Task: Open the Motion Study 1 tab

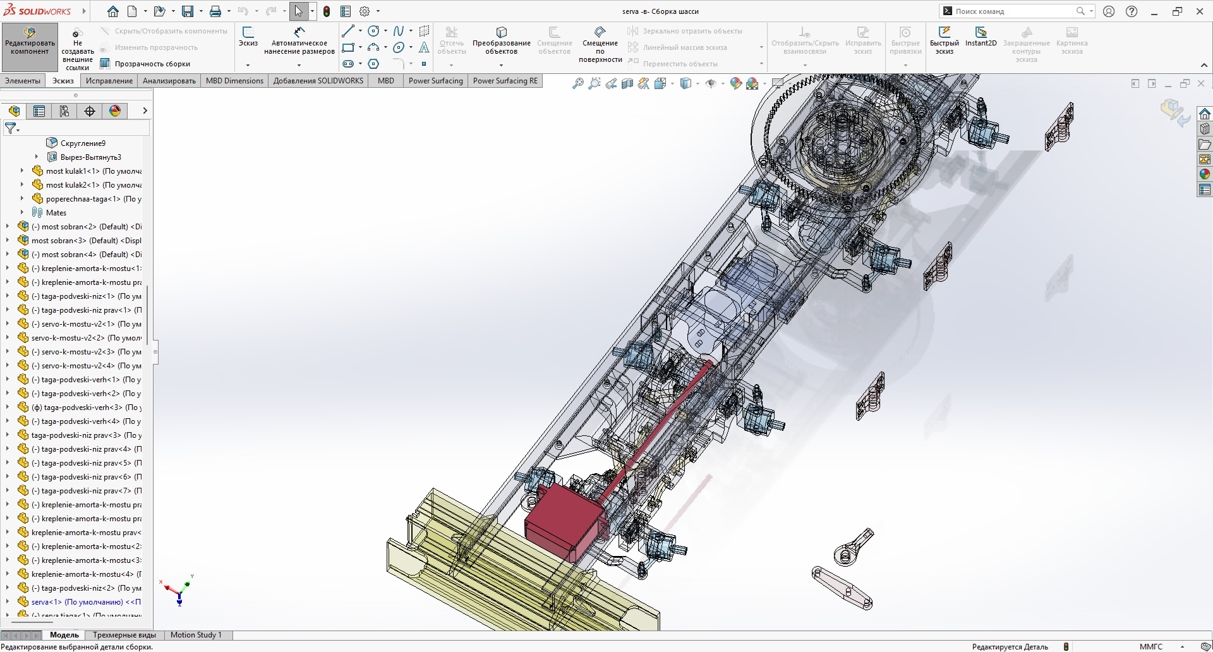Action: [x=196, y=635]
